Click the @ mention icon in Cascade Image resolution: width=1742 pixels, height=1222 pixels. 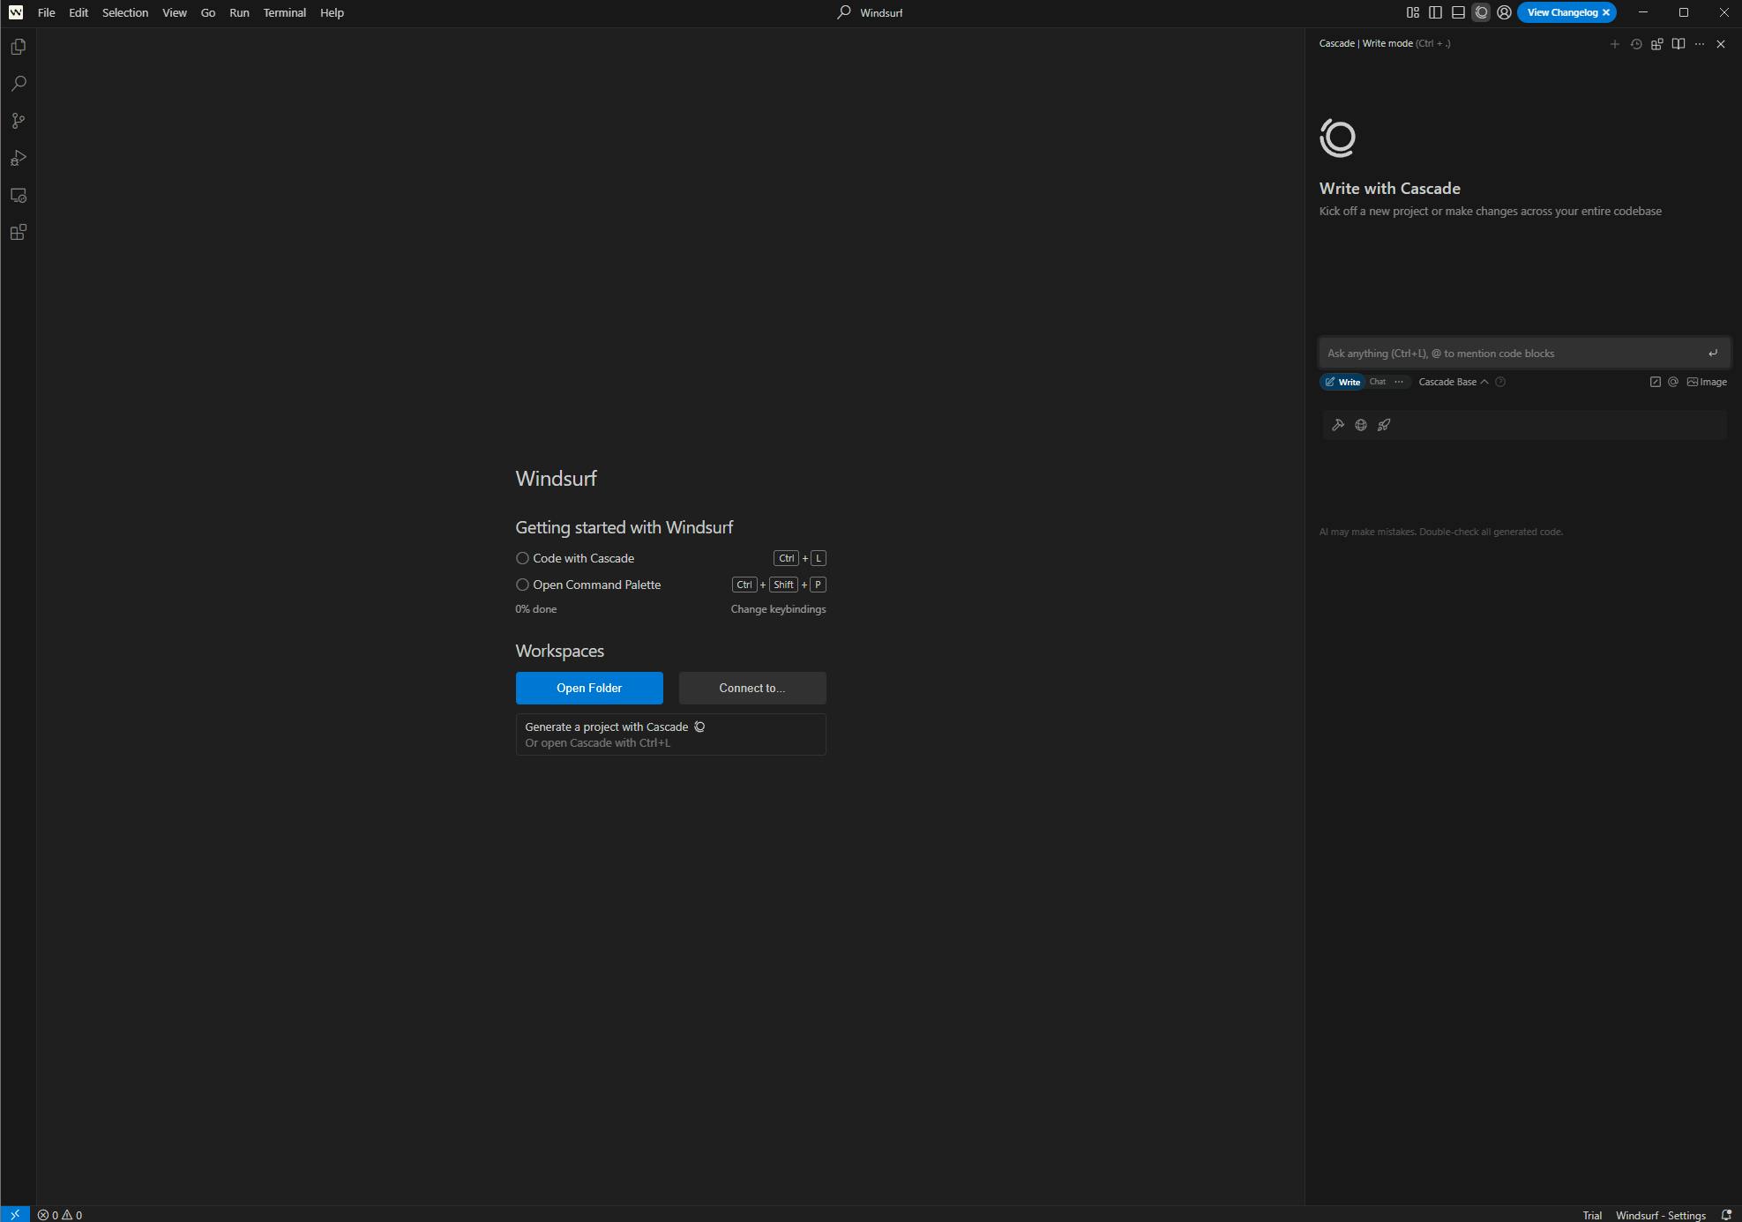click(1672, 382)
